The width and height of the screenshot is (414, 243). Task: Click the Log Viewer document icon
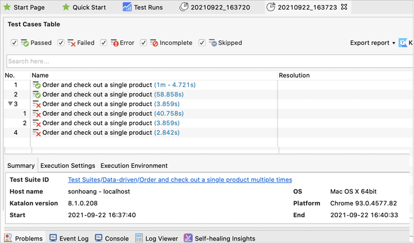(139, 238)
